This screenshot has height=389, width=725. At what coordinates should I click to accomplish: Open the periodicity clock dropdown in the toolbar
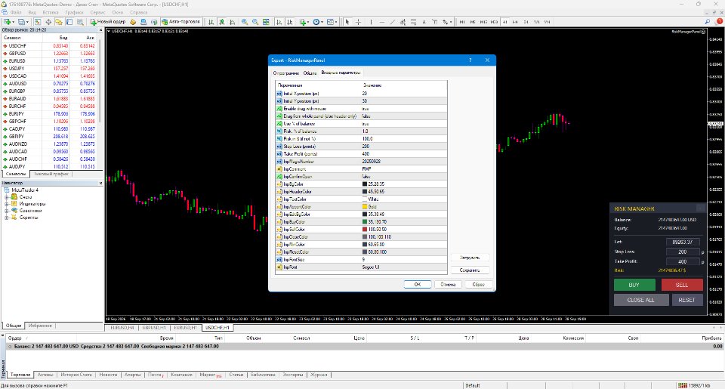point(318,22)
